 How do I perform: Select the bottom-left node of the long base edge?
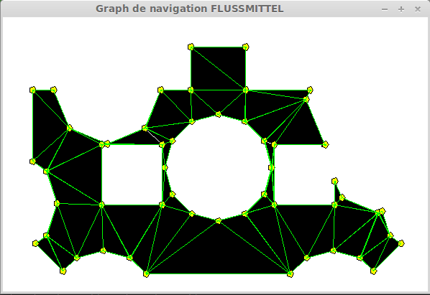146,273
